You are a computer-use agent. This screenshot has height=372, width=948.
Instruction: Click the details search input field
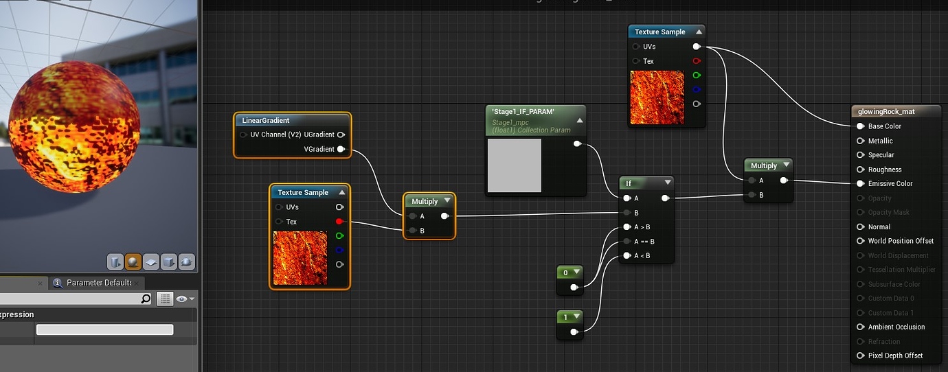click(76, 299)
